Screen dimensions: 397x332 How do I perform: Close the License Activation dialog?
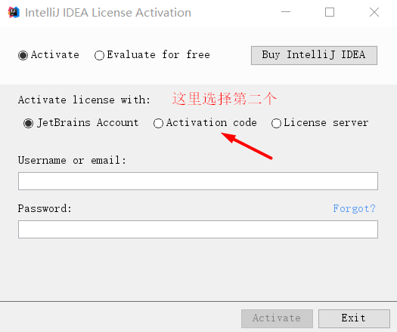pyautogui.click(x=374, y=12)
